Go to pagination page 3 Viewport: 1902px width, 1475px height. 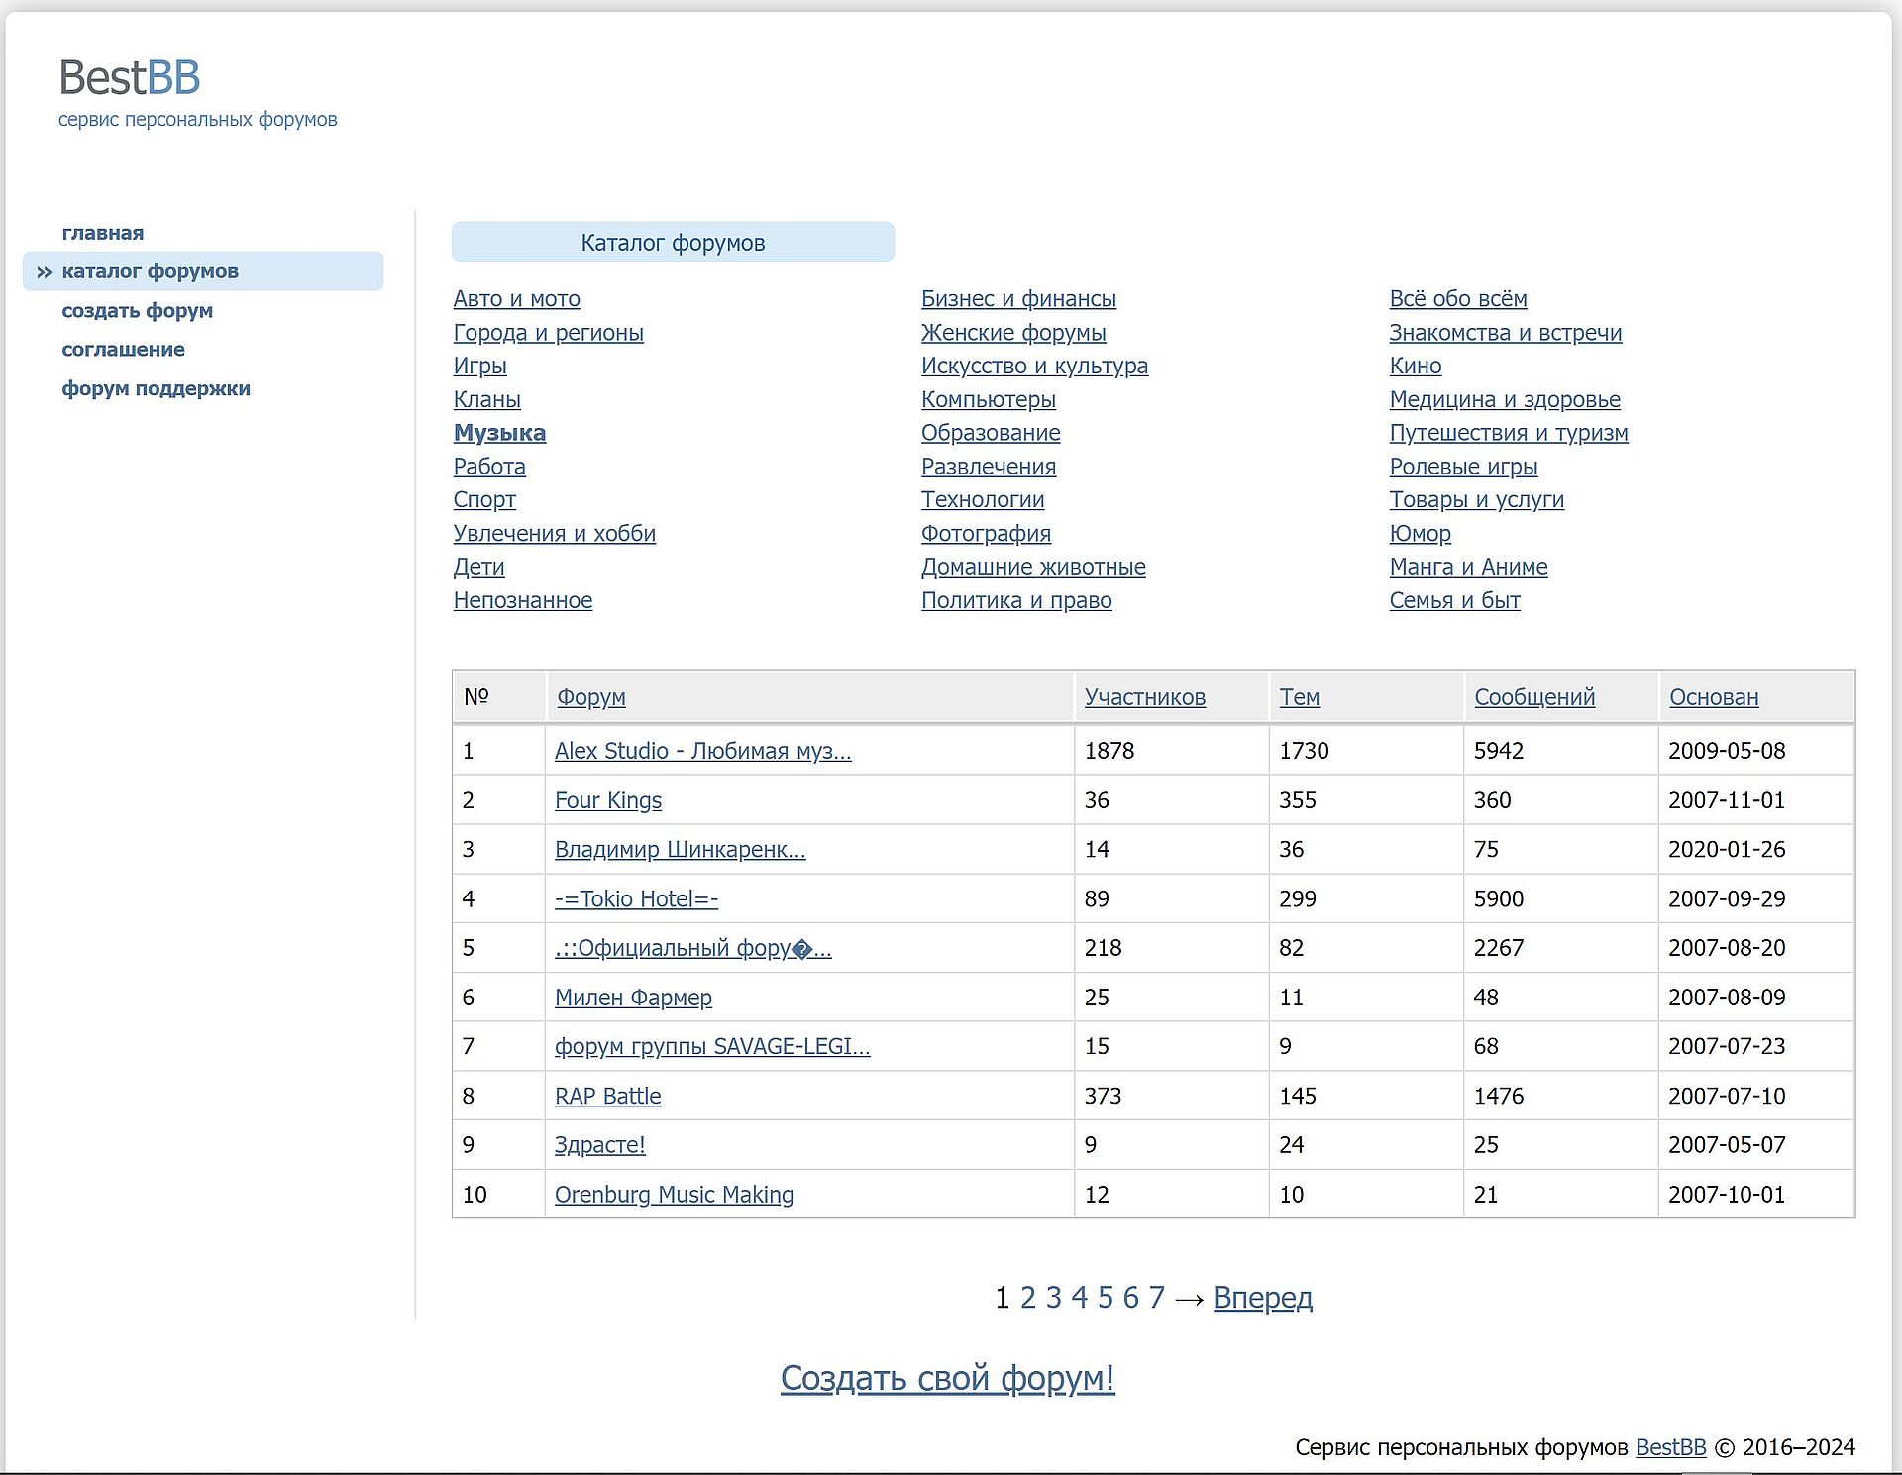point(1054,1297)
